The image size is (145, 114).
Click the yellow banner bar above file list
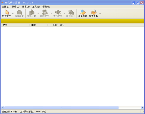click(x=72, y=21)
